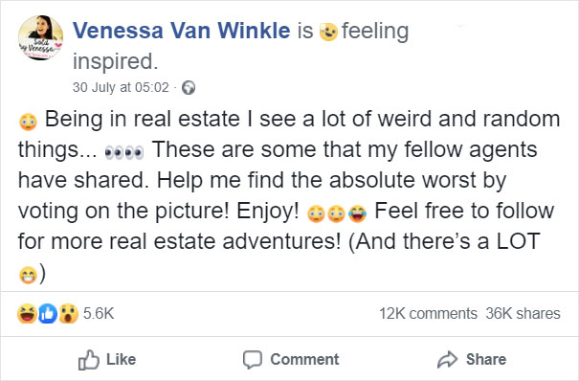The height and width of the screenshot is (381, 579).
Task: Open Venessa Van Winkle's profile picture
Action: pyautogui.click(x=40, y=37)
